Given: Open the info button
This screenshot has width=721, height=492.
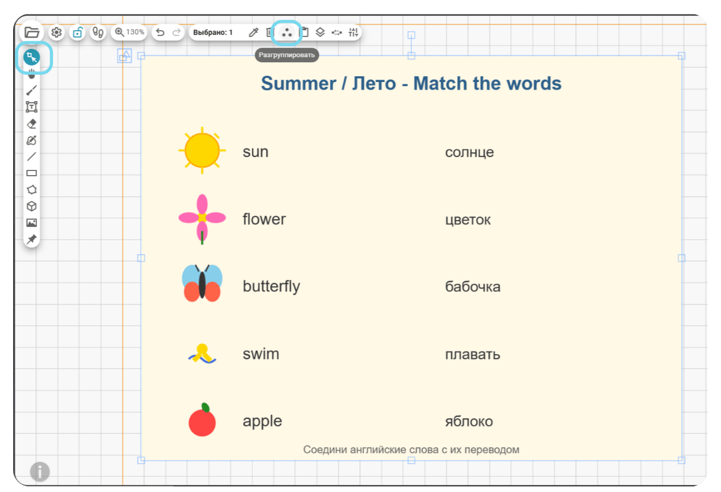Looking at the screenshot, I should pyautogui.click(x=40, y=471).
